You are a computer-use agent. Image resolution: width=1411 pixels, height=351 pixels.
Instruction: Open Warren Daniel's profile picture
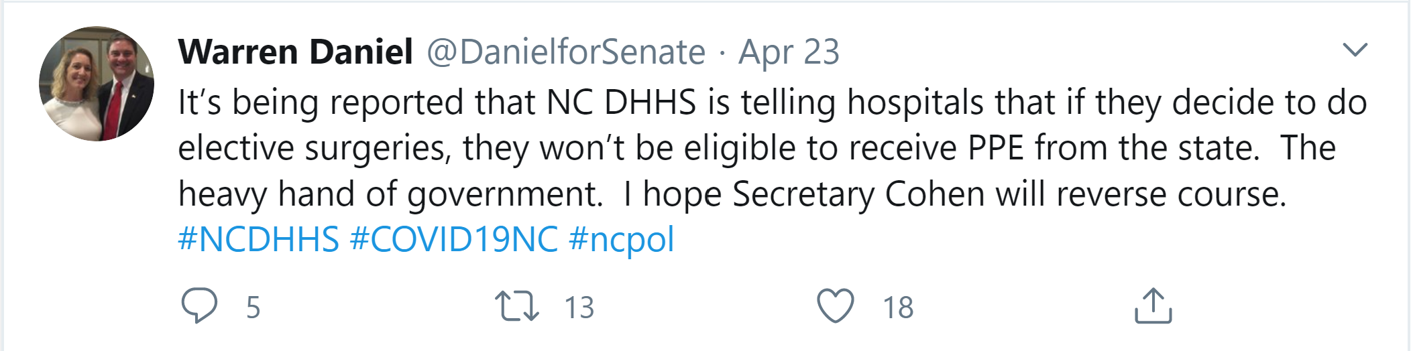click(x=97, y=84)
